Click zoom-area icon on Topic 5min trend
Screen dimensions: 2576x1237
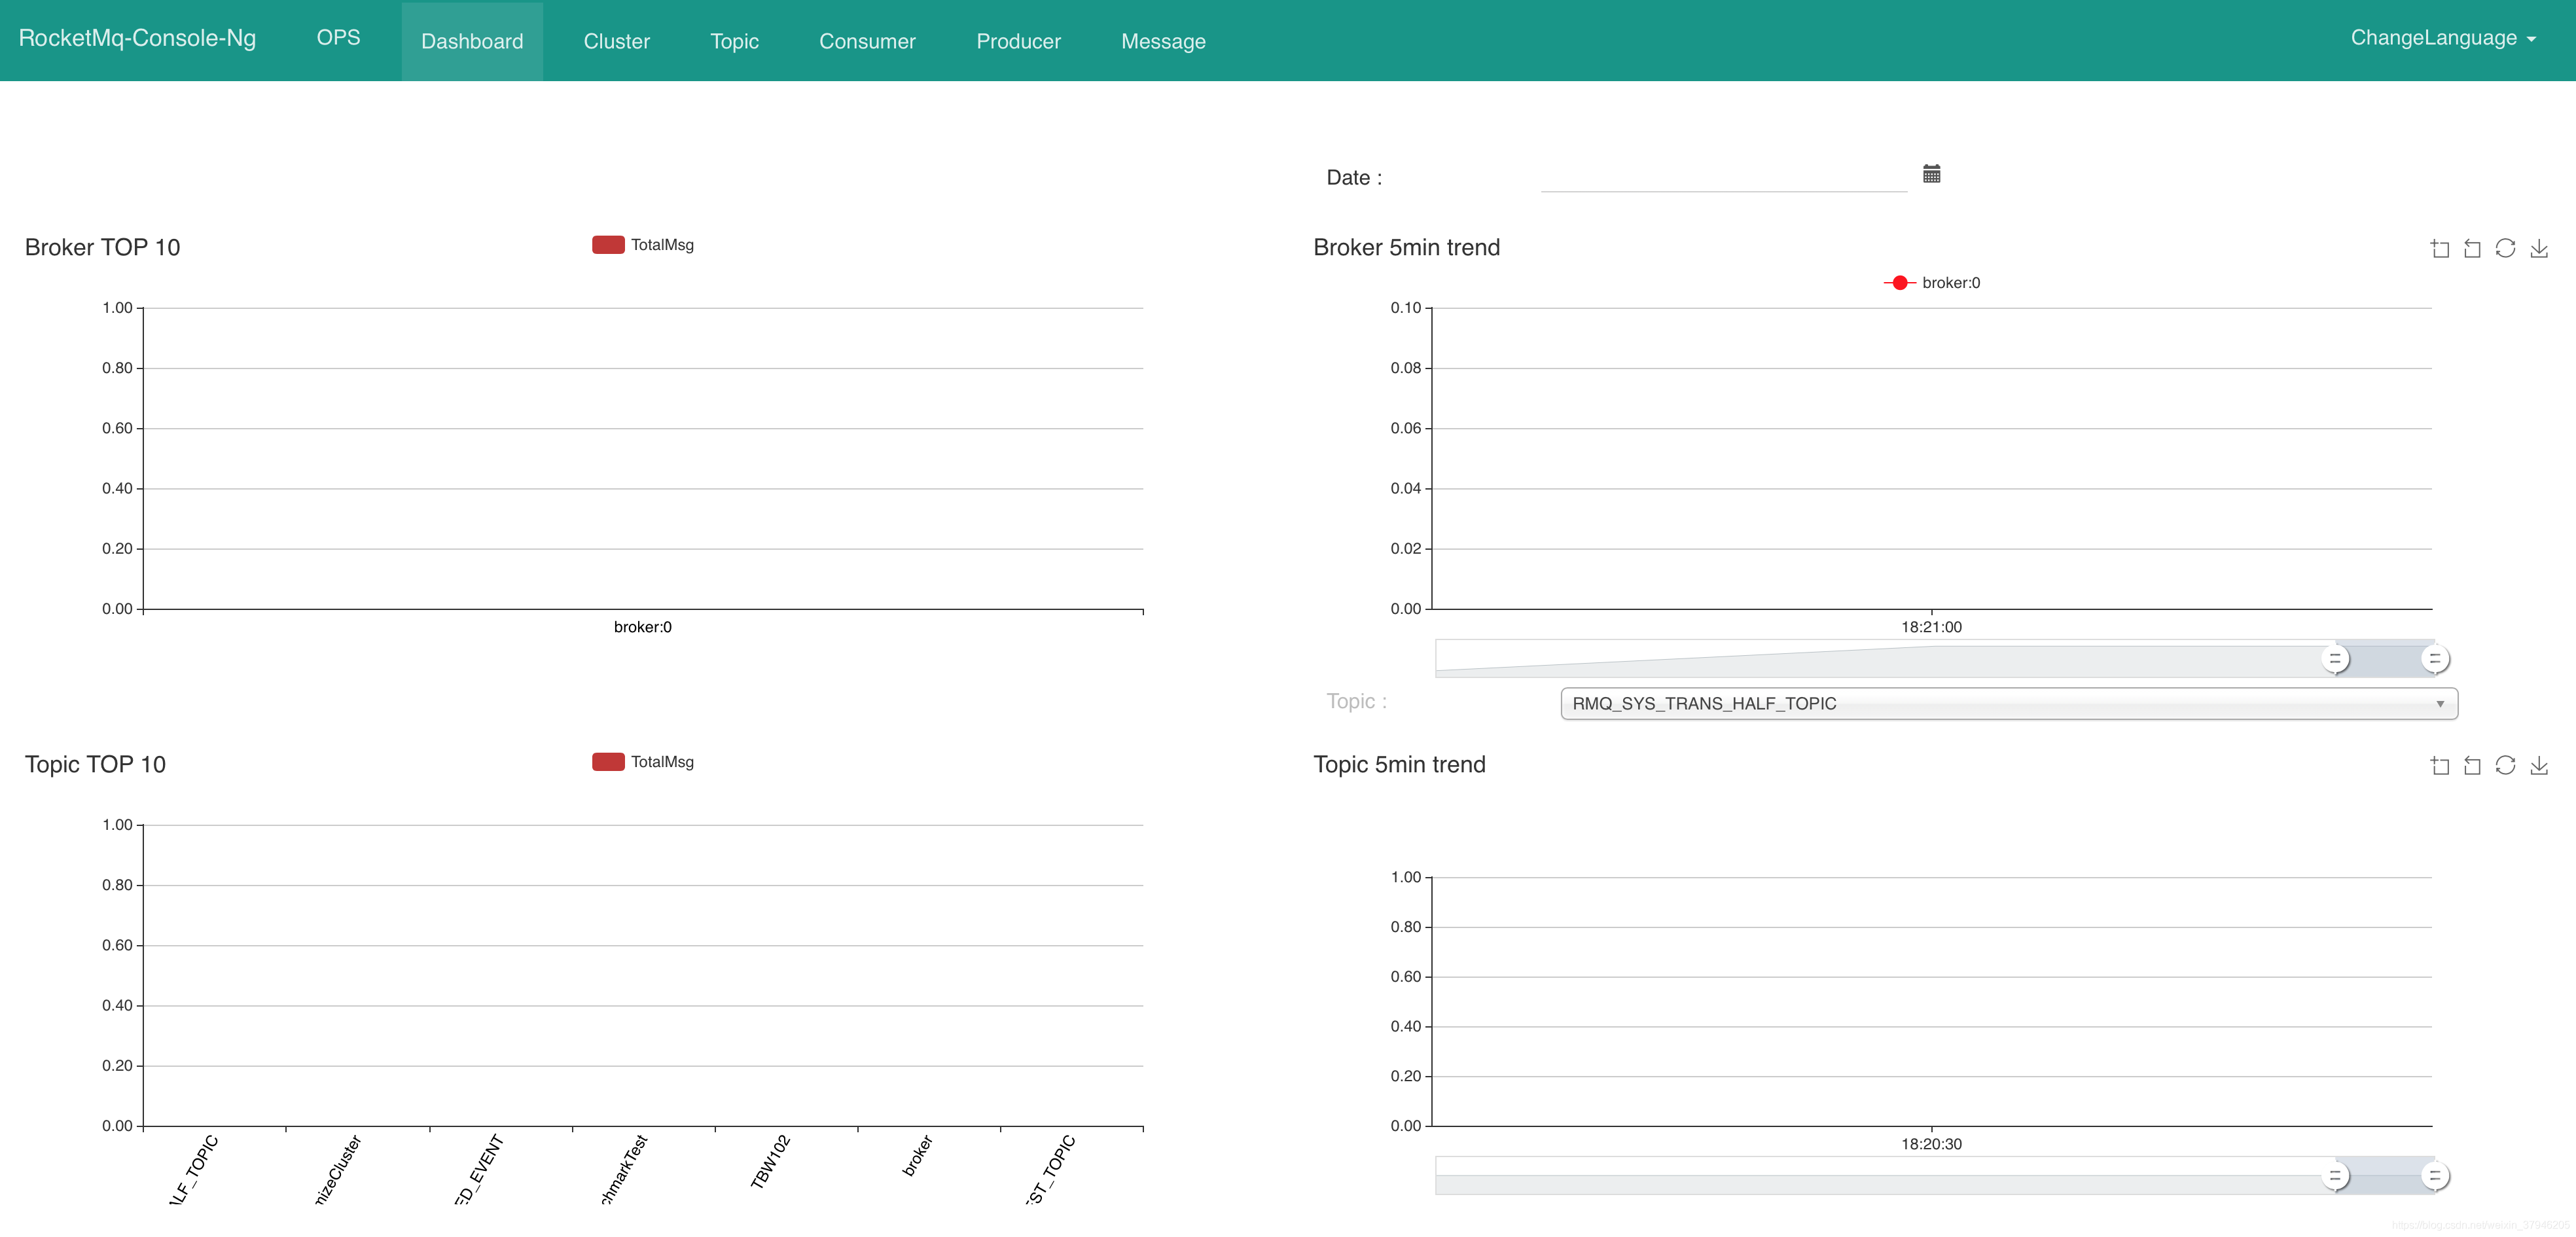coord(2439,766)
